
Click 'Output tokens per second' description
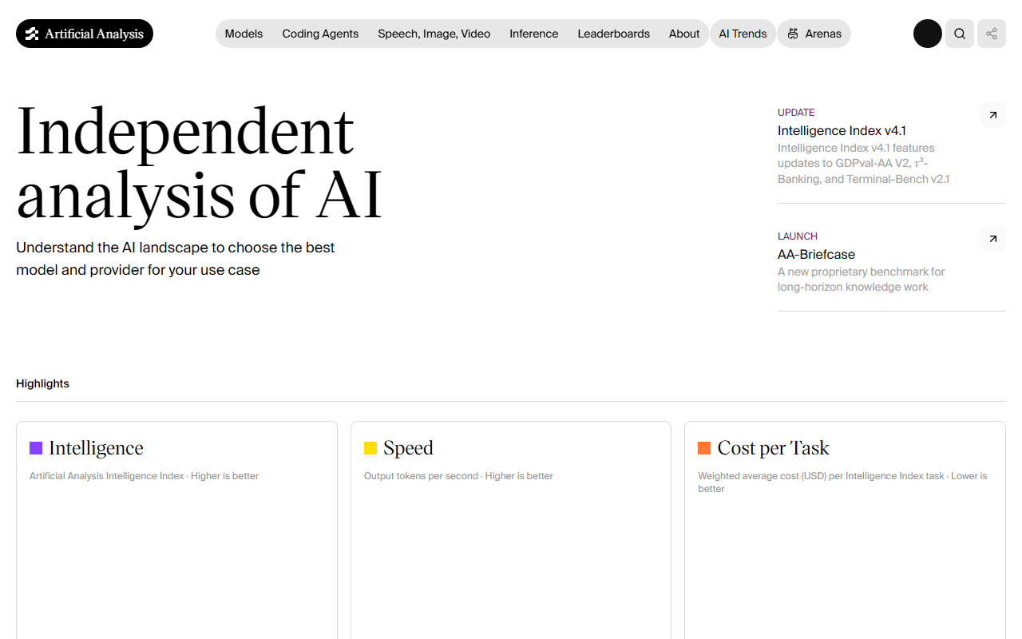pos(458,476)
